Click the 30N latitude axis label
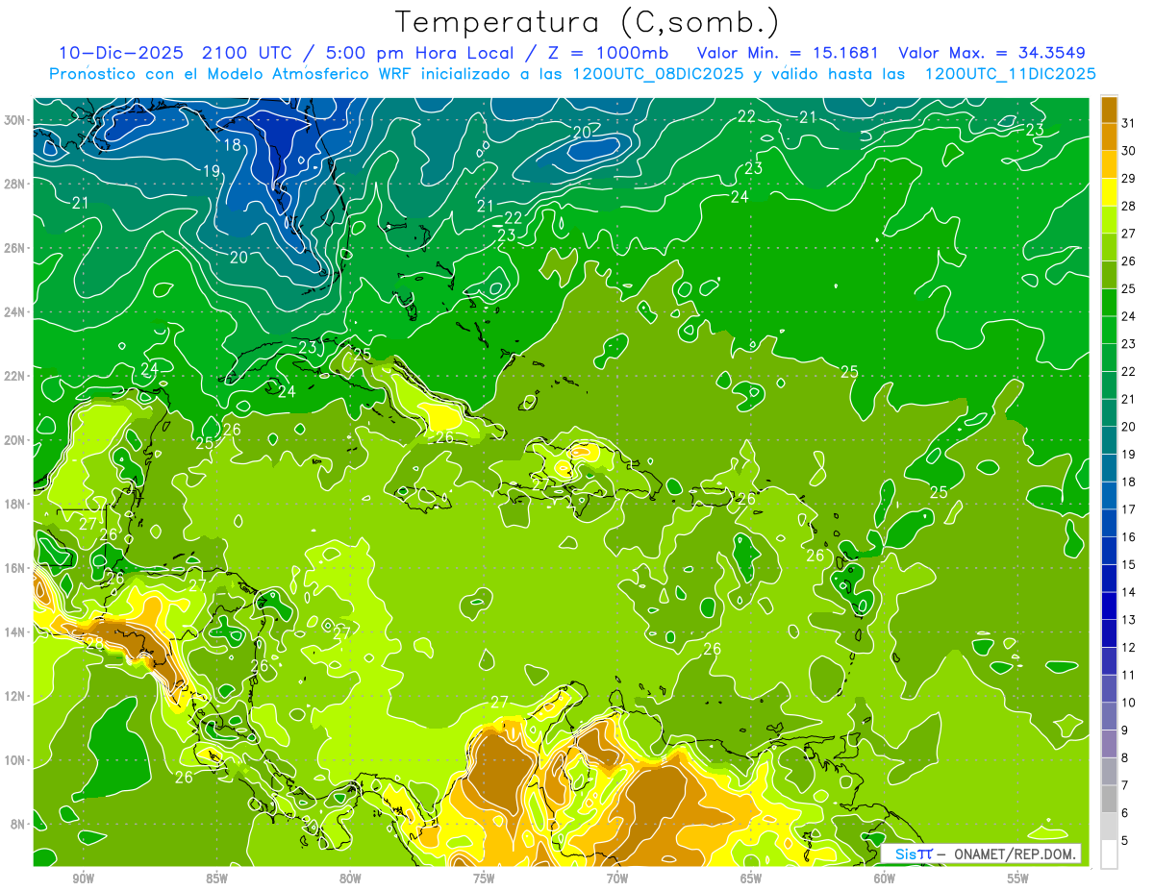The width and height of the screenshot is (1154, 891). pyautogui.click(x=13, y=119)
